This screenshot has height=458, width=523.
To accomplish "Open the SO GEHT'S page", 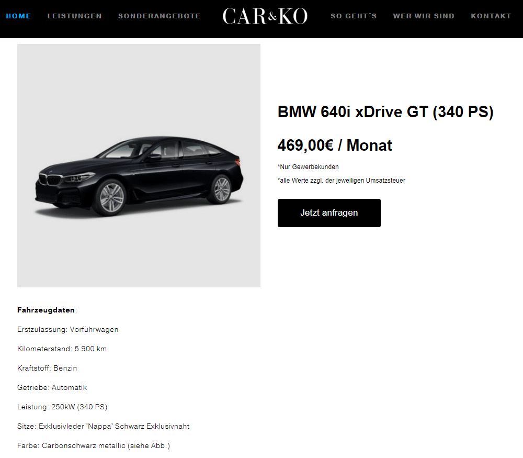I will [x=354, y=16].
